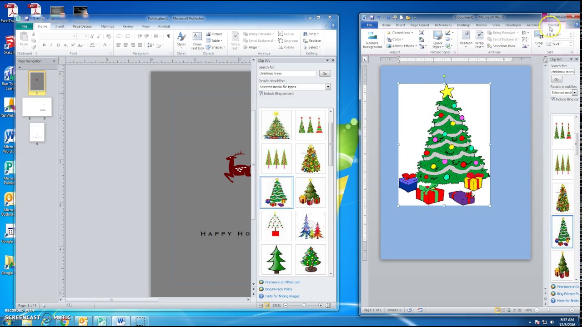
Task: Click Chrome icon on taskbar
Action: [x=65, y=322]
